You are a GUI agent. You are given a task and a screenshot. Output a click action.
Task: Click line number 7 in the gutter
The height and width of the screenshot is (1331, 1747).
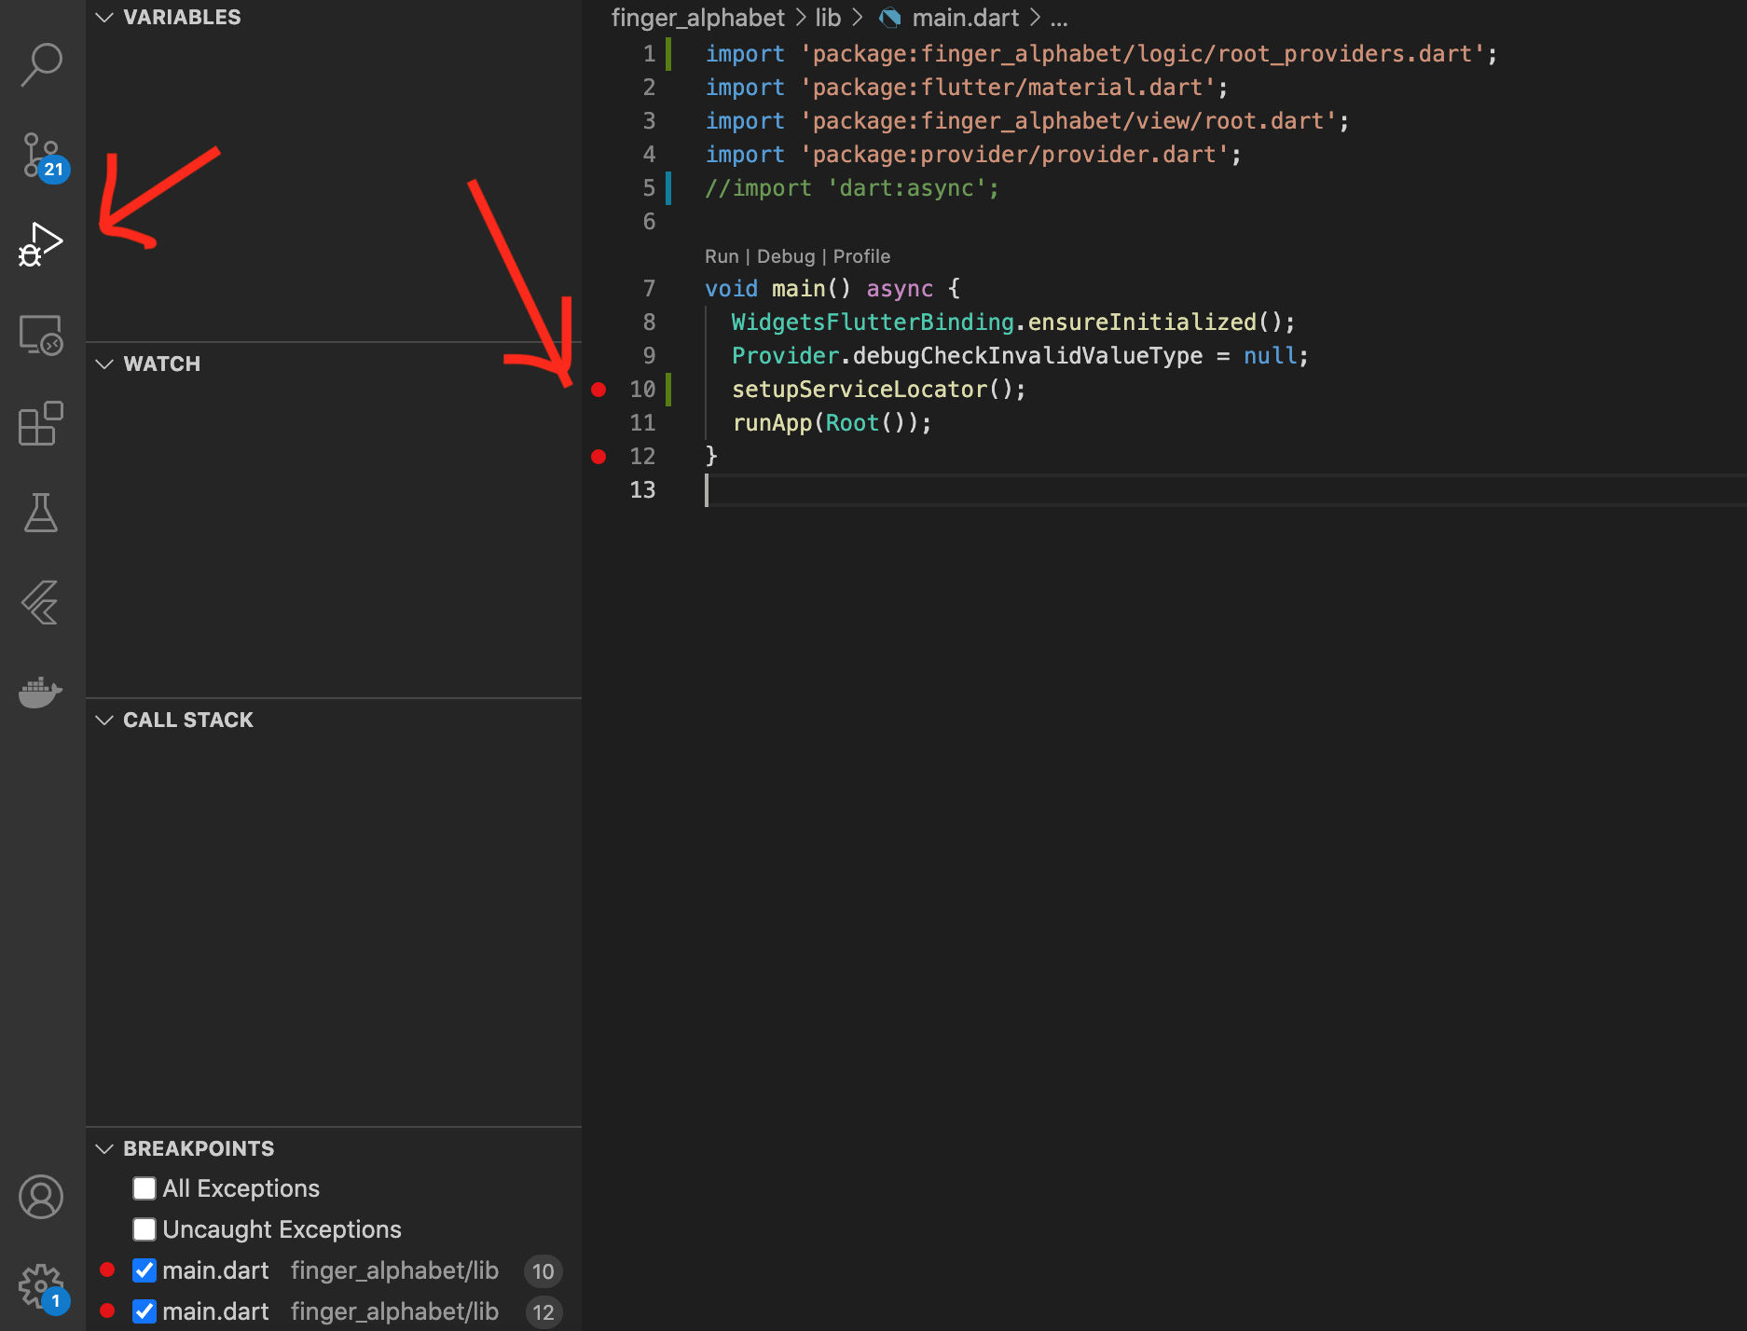649,289
